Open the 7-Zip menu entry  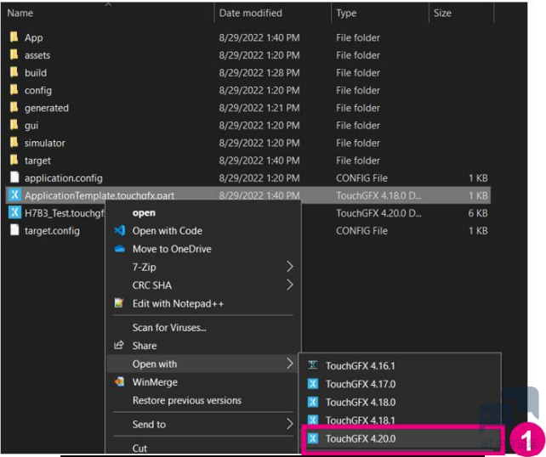[203, 267]
